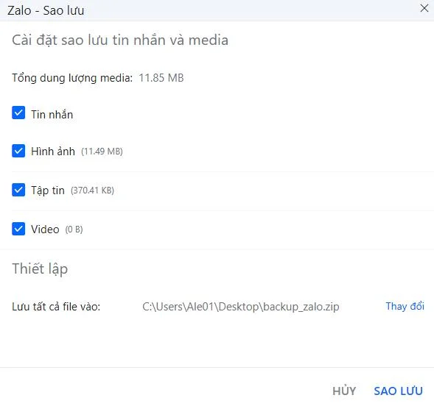
Task: Disable the Tập tin checkbox
Action: 18,190
